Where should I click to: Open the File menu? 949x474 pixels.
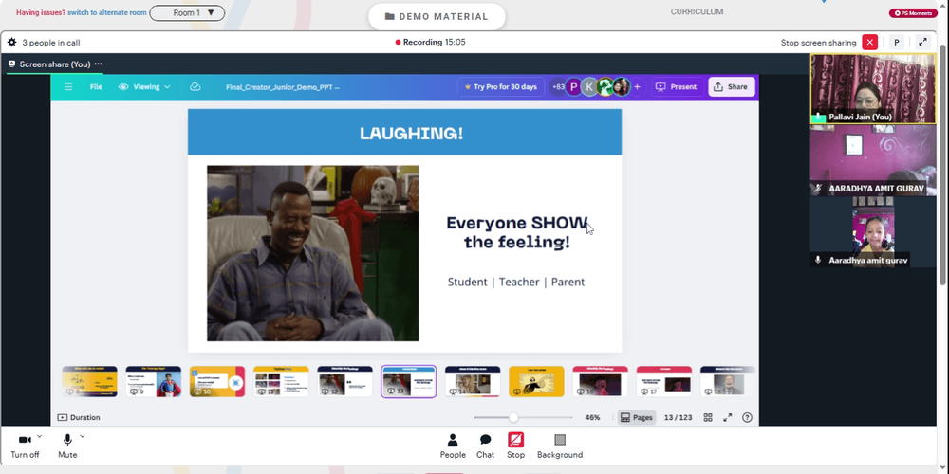(96, 87)
